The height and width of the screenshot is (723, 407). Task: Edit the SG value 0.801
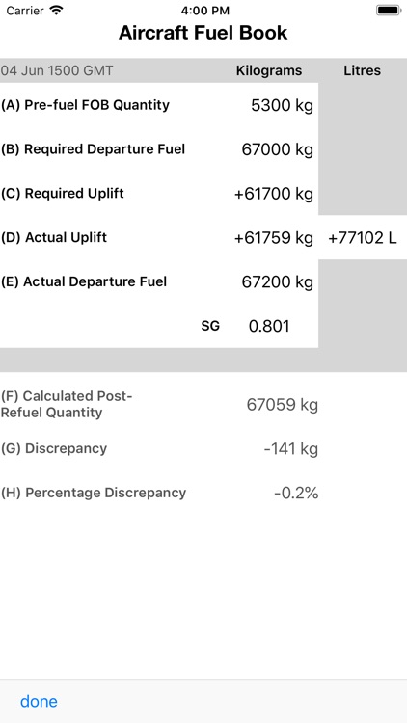coord(269,326)
